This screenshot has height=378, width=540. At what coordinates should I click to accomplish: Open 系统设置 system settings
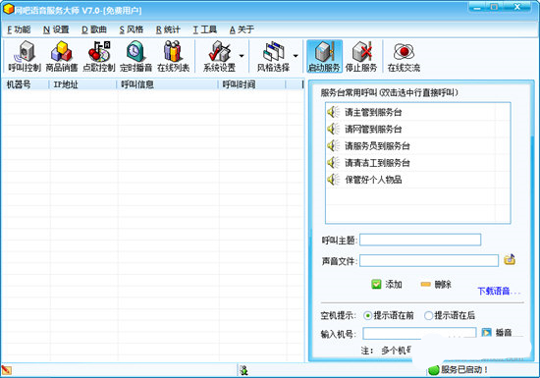219,57
